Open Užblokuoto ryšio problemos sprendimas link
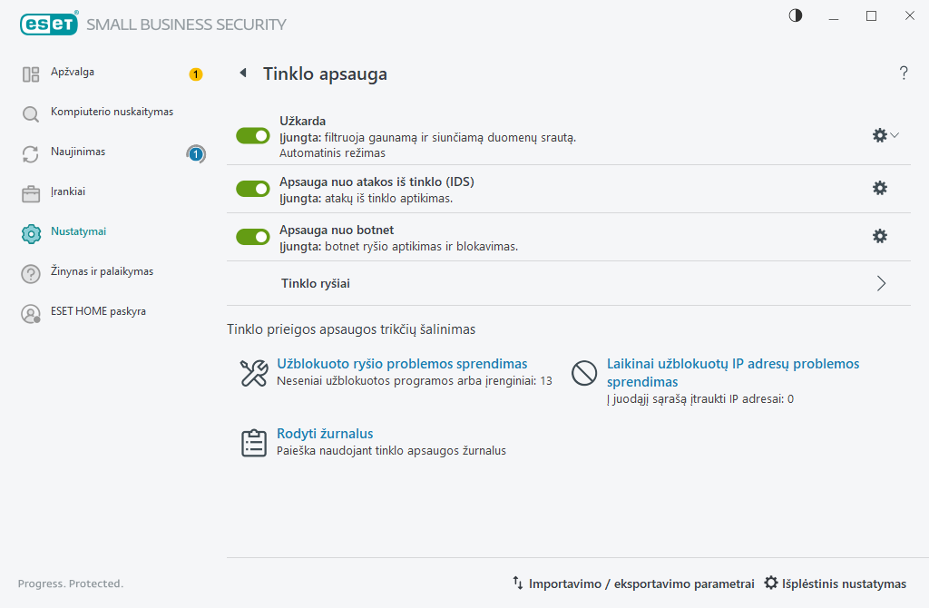The image size is (929, 608). point(402,364)
